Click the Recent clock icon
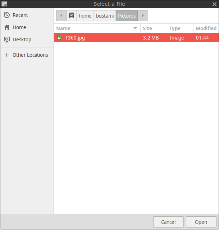The image size is (219, 230). pyautogui.click(x=7, y=15)
